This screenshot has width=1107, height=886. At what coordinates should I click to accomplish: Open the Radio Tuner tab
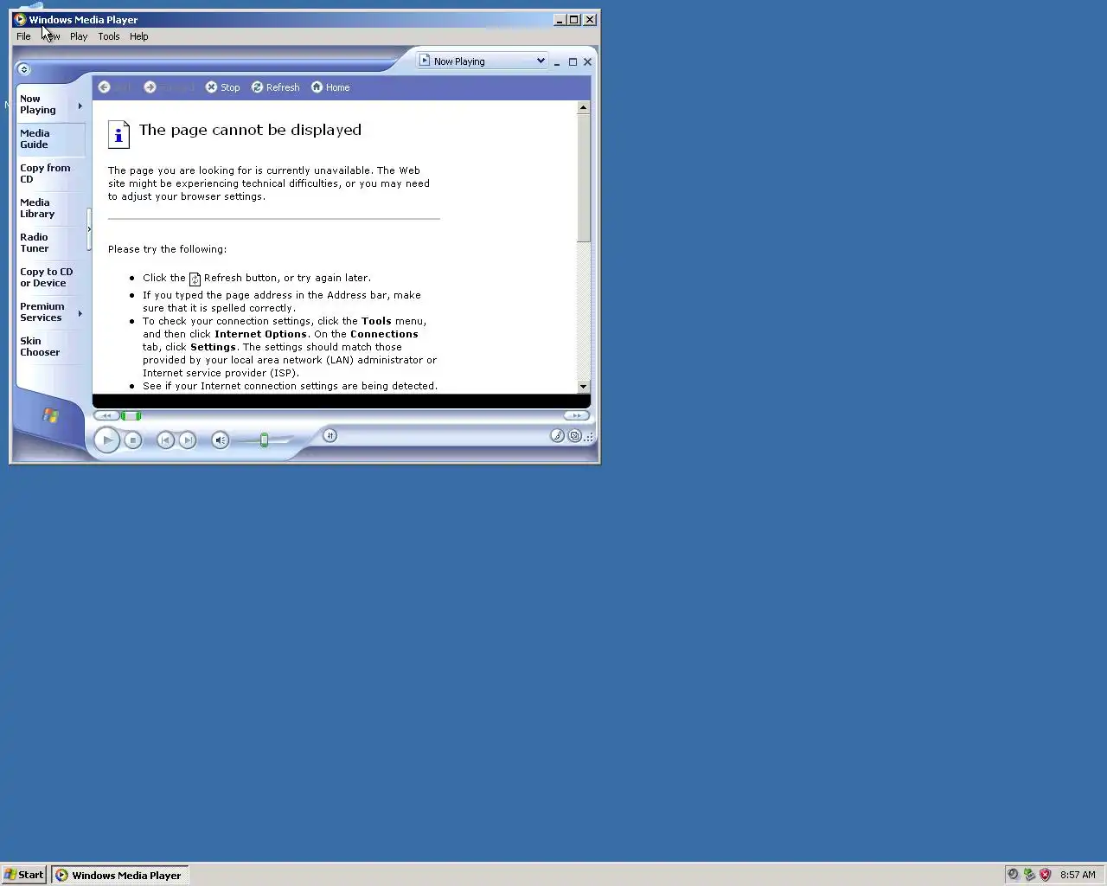coord(51,242)
